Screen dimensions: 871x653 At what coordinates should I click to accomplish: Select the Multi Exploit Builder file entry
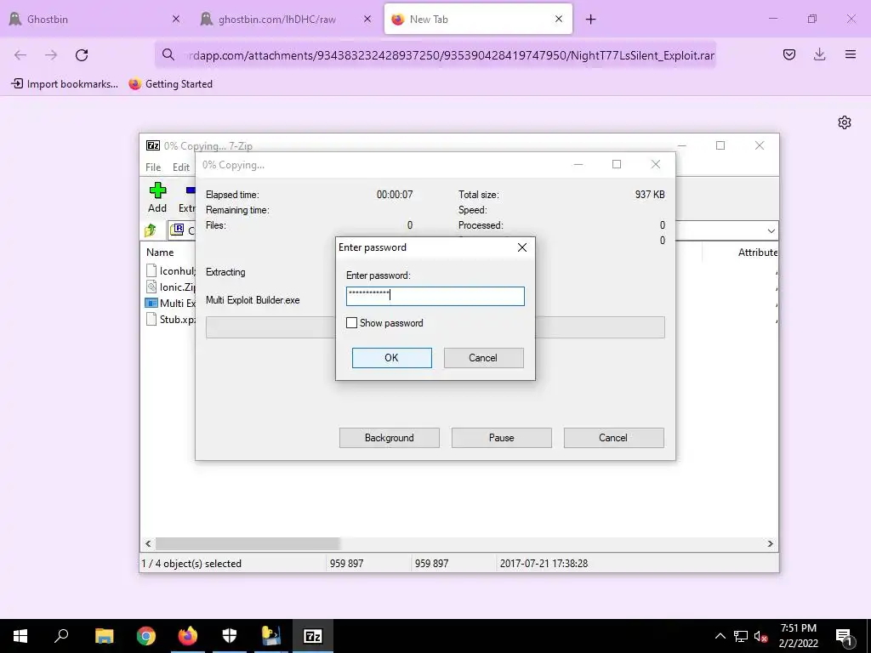point(170,304)
